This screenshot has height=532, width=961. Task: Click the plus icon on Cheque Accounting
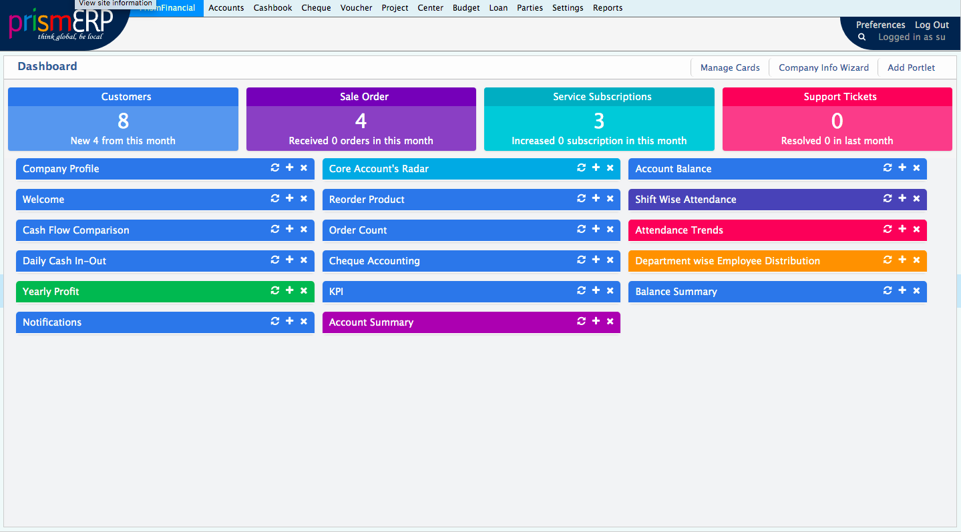[596, 260]
